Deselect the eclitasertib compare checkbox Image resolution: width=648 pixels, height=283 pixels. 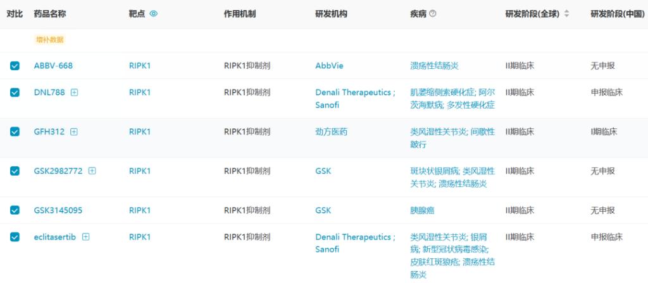(x=15, y=237)
